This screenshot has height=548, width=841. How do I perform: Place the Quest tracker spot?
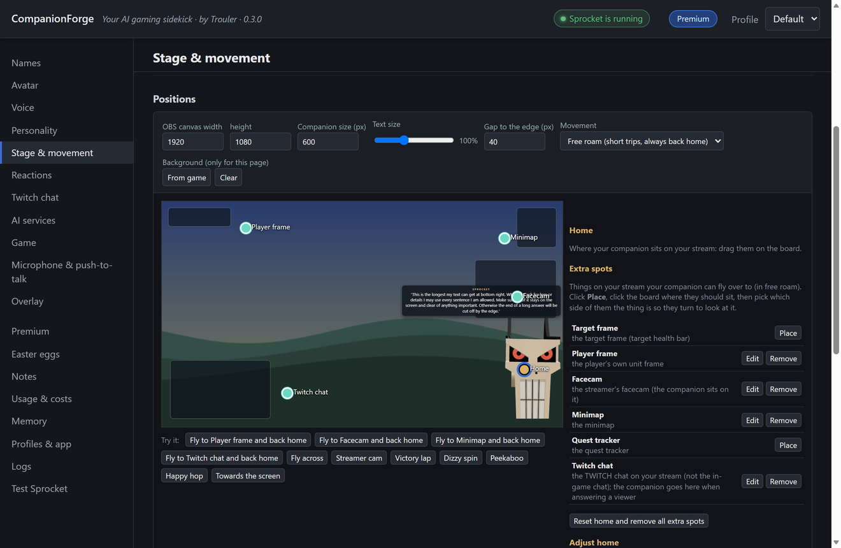pyautogui.click(x=788, y=445)
